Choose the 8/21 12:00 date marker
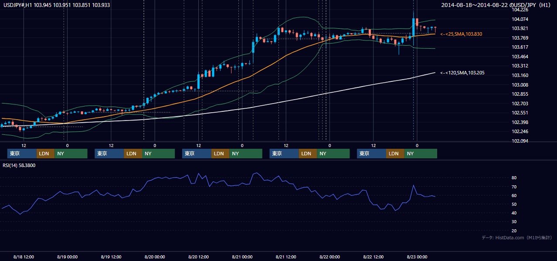This screenshot has width=557, height=261. tap(285, 257)
